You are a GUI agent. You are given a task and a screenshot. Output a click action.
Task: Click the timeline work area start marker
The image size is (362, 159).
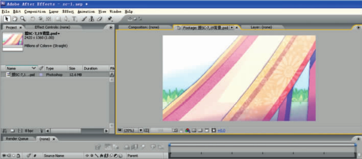click(x=169, y=145)
